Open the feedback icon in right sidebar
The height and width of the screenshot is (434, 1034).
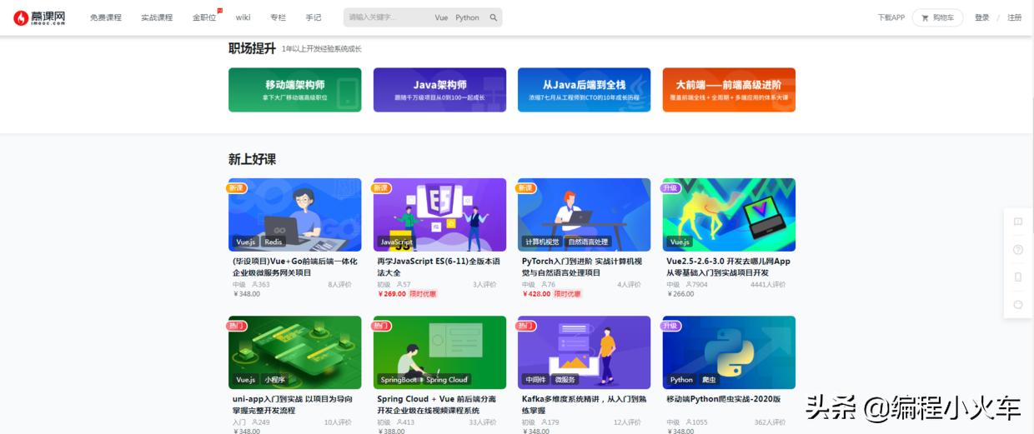point(1018,222)
